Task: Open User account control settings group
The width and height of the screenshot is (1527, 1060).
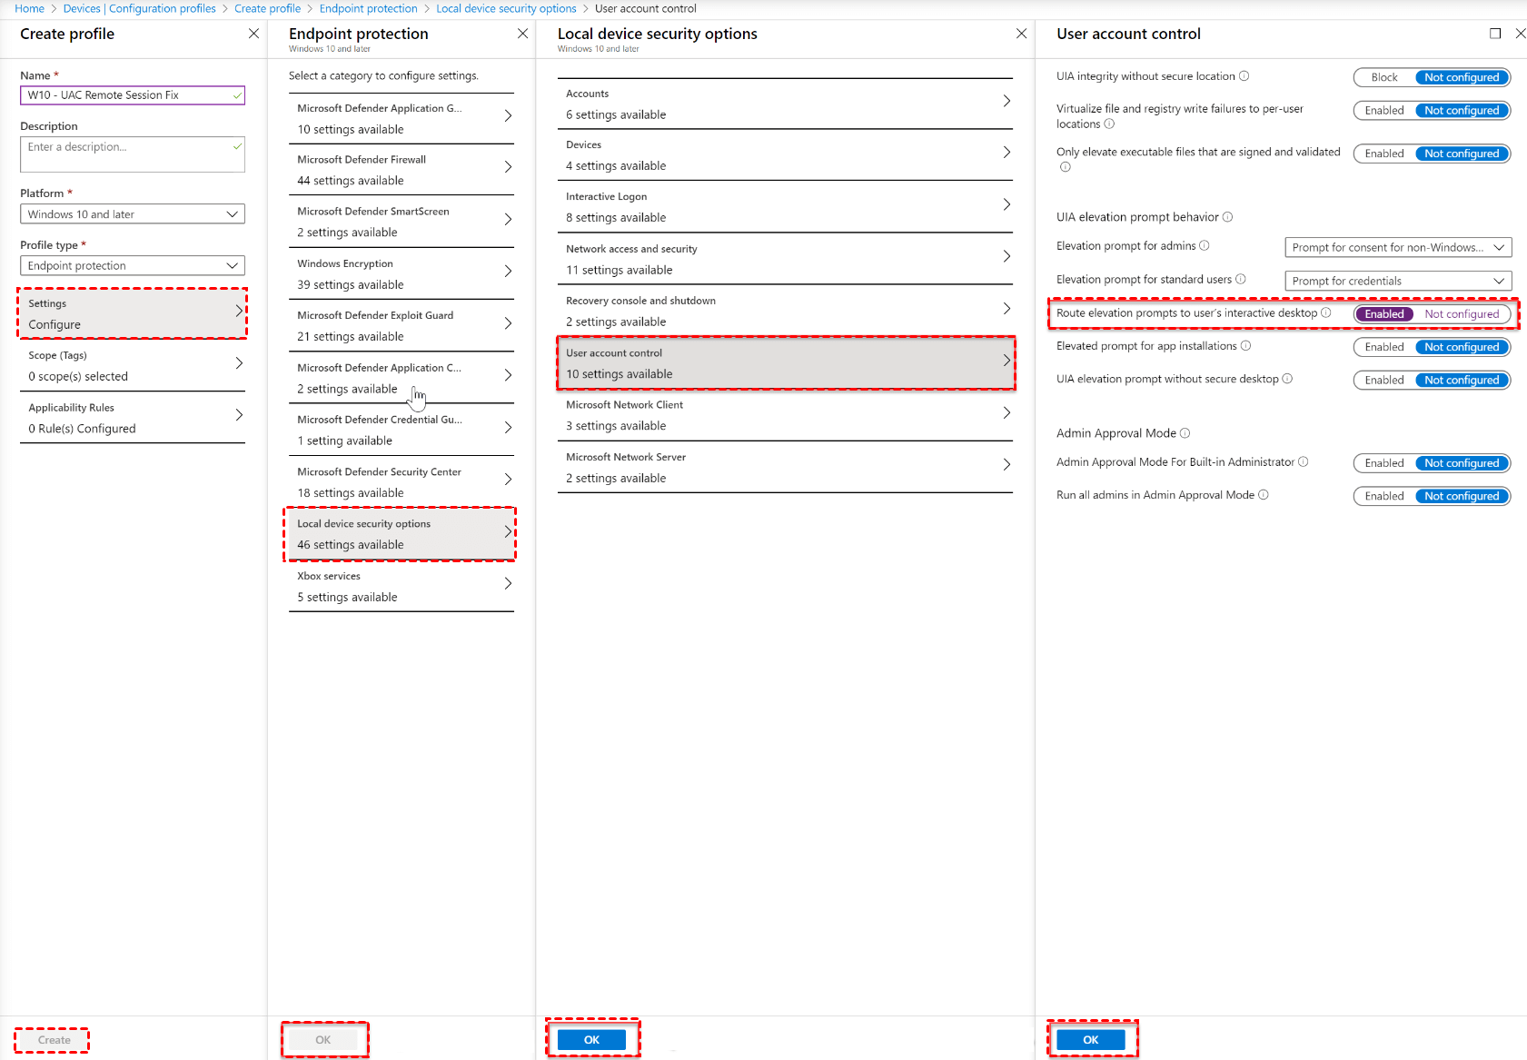Action: 785,363
